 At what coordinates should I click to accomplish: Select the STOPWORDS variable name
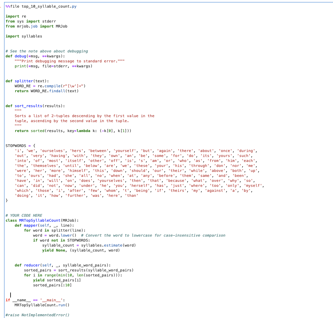pyautogui.click(x=16, y=146)
